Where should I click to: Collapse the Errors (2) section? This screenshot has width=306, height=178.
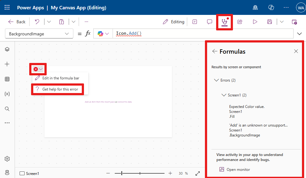(x=216, y=80)
